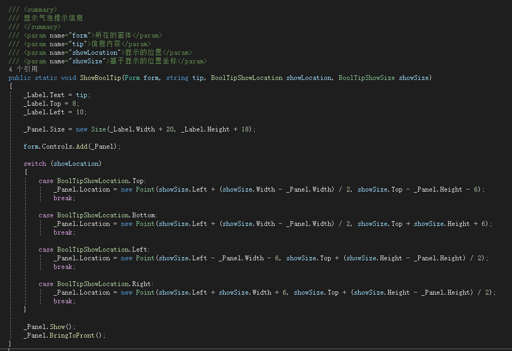Click the "case BoolTipShowLocation.Left:" label
The height and width of the screenshot is (351, 512).
click(x=94, y=250)
